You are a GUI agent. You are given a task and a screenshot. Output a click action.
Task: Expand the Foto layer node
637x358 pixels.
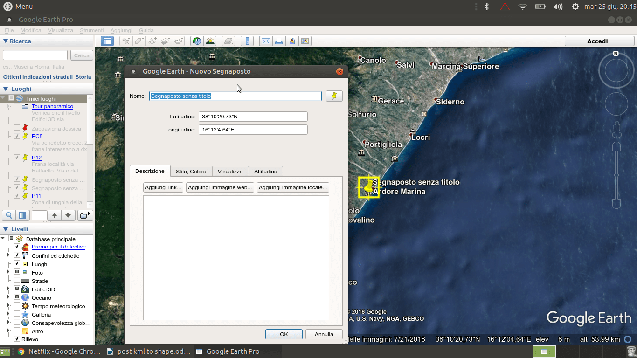(8, 272)
